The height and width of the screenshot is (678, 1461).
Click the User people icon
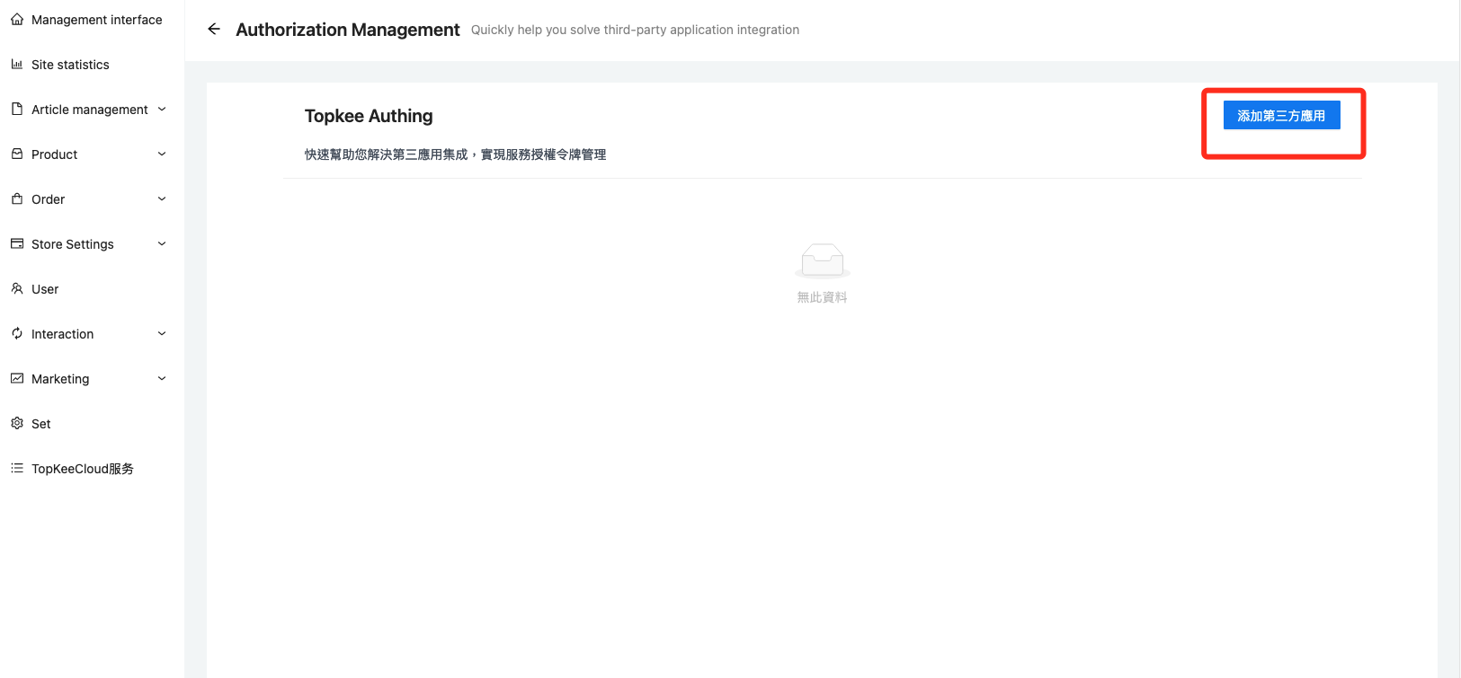point(17,288)
